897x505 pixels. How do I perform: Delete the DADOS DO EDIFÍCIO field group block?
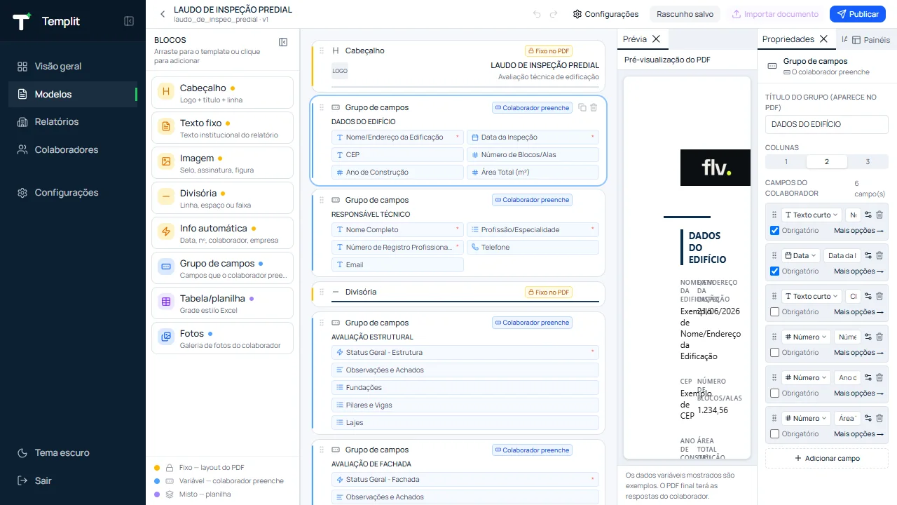click(594, 107)
